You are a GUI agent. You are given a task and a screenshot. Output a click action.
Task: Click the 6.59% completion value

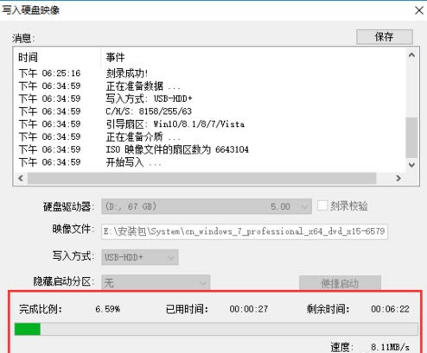107,309
